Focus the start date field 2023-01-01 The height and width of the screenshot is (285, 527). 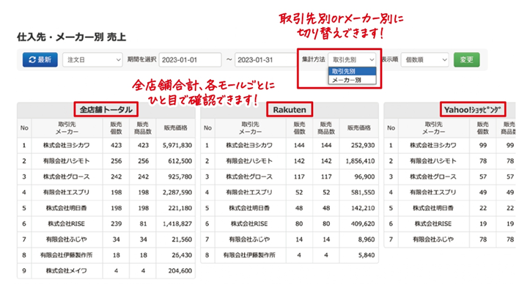tap(191, 60)
